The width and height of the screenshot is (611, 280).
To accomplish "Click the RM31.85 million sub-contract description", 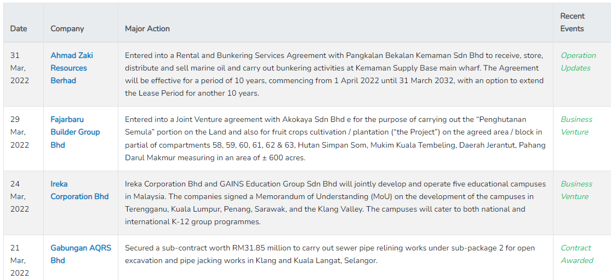I will point(330,254).
